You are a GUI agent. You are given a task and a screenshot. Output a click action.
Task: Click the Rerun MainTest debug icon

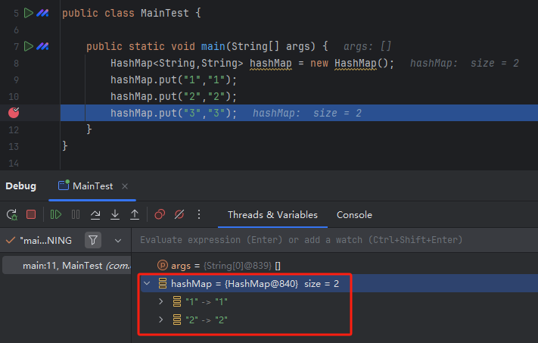click(x=12, y=215)
